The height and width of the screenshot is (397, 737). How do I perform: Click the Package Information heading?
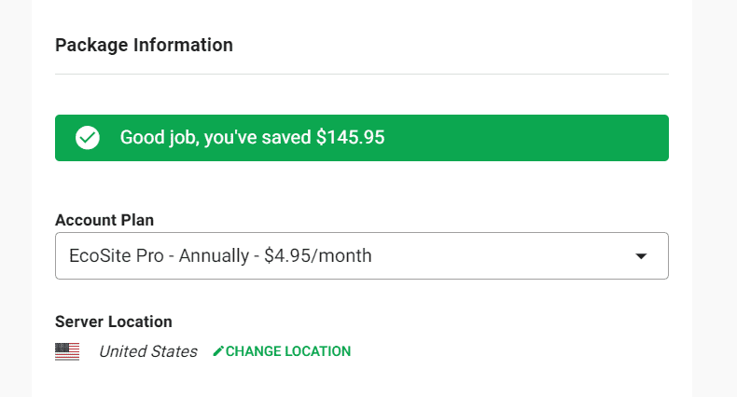pos(144,45)
